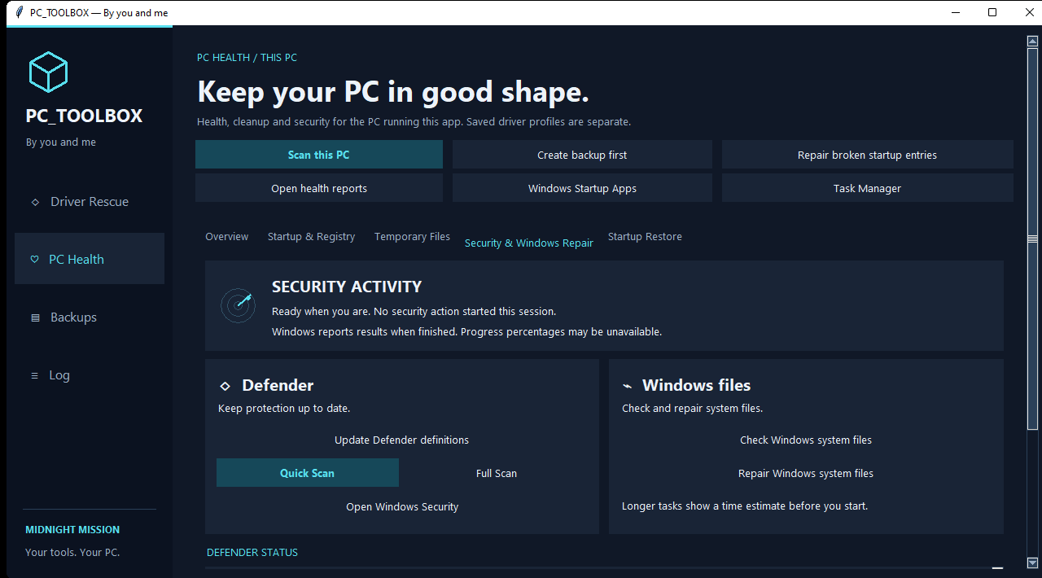Open the Log section

coord(90,374)
